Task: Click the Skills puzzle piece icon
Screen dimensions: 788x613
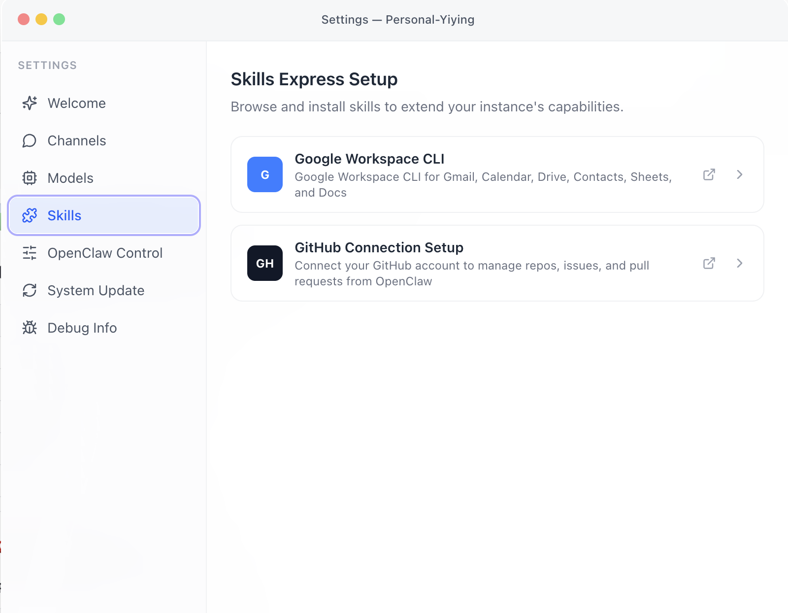Action: pos(30,215)
